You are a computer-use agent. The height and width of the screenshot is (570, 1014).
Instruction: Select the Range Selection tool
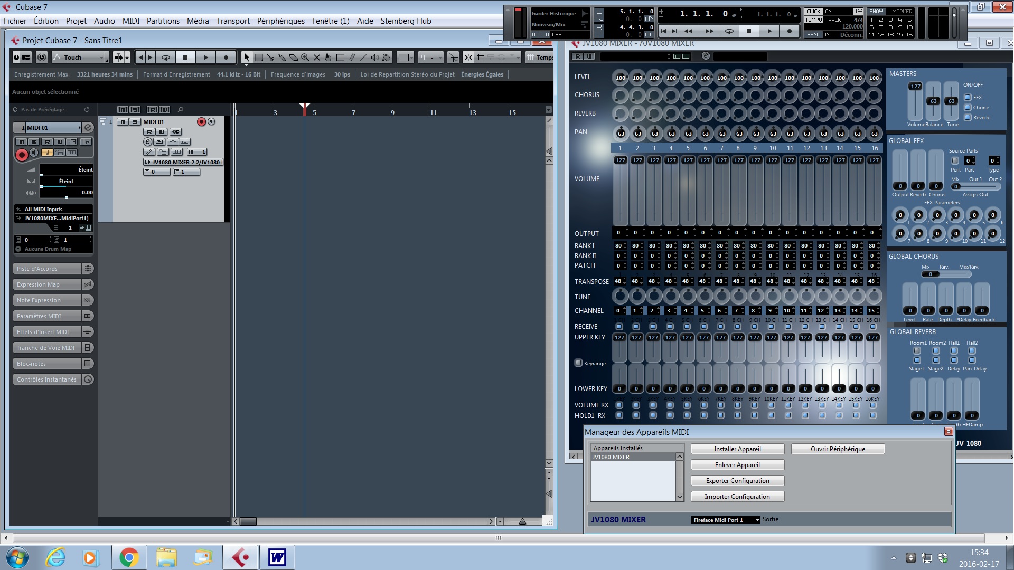coord(259,58)
